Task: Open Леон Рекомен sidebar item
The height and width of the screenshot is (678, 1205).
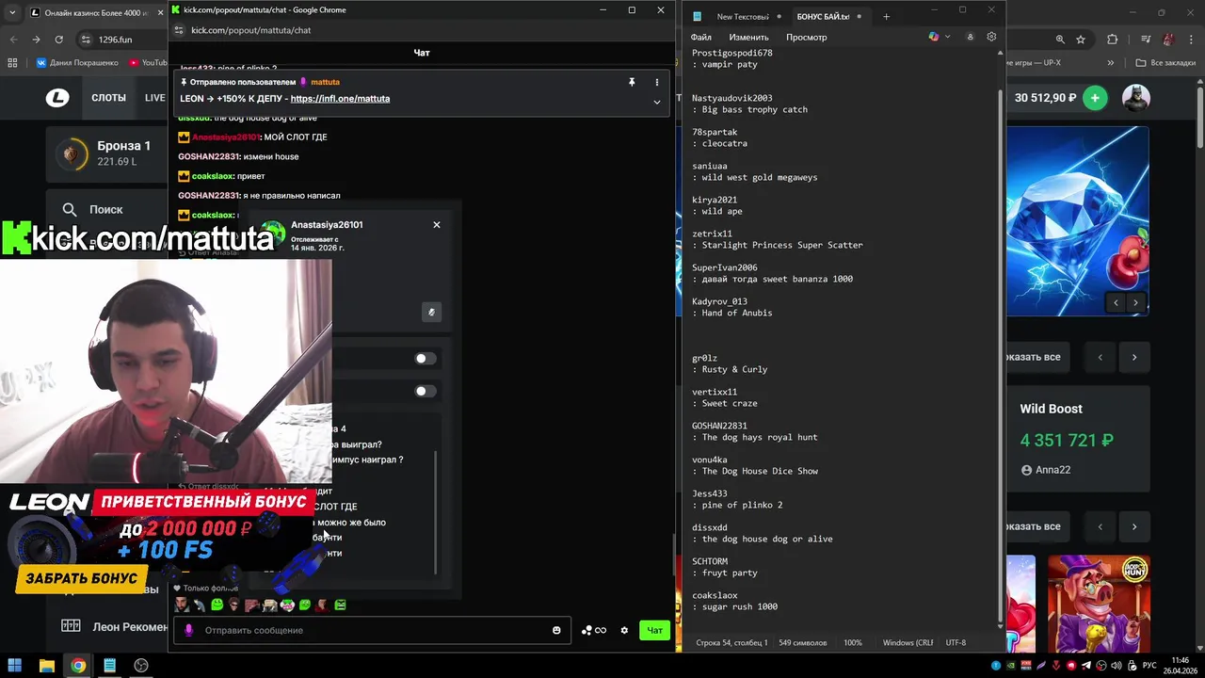Action: click(x=115, y=626)
